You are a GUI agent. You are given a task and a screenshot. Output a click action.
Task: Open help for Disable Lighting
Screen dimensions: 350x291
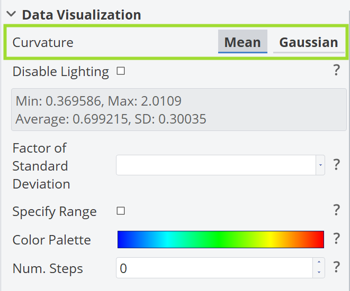[x=336, y=70]
